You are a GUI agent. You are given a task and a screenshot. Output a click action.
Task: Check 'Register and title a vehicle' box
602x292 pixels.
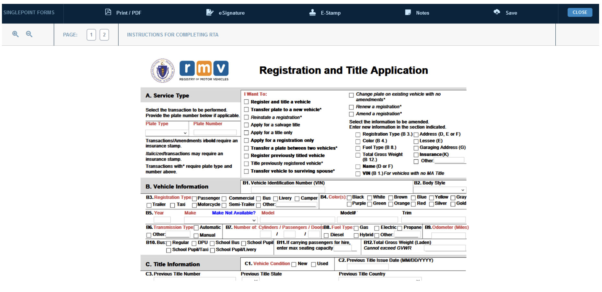[x=247, y=102]
